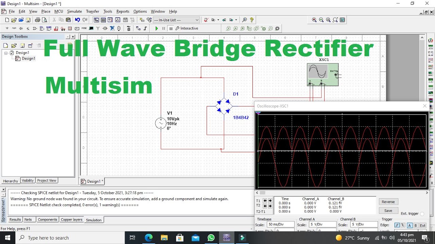Open the Reports menu
Image resolution: width=435 pixels, height=244 pixels.
pos(123,12)
